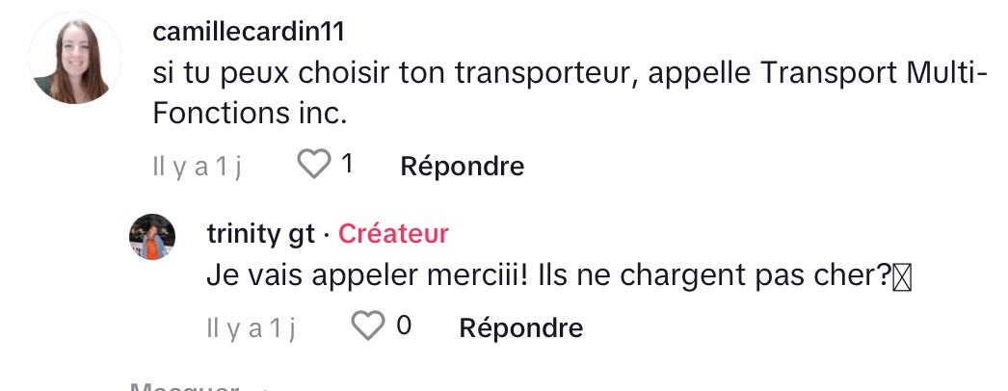
Task: Click the "Créateur" badge label
Action: pos(393,234)
